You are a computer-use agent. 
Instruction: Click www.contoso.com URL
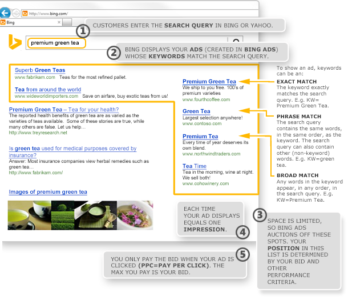click(202, 123)
